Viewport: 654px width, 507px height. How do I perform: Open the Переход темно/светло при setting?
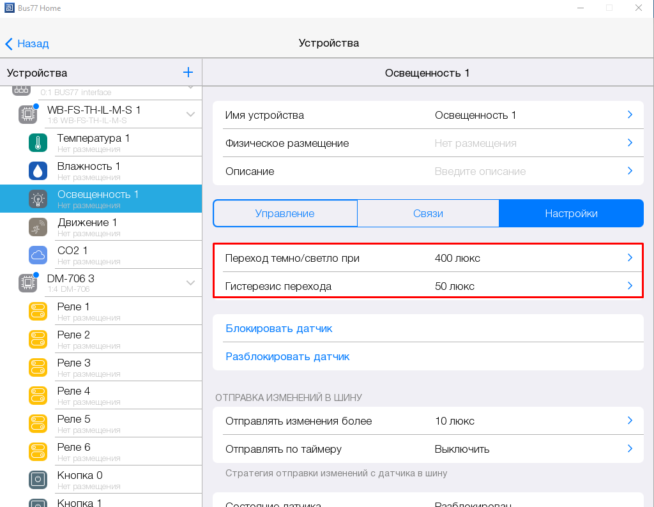pos(427,258)
